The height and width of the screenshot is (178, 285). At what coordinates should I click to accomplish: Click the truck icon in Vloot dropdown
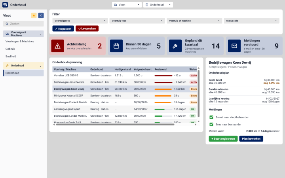116,5
